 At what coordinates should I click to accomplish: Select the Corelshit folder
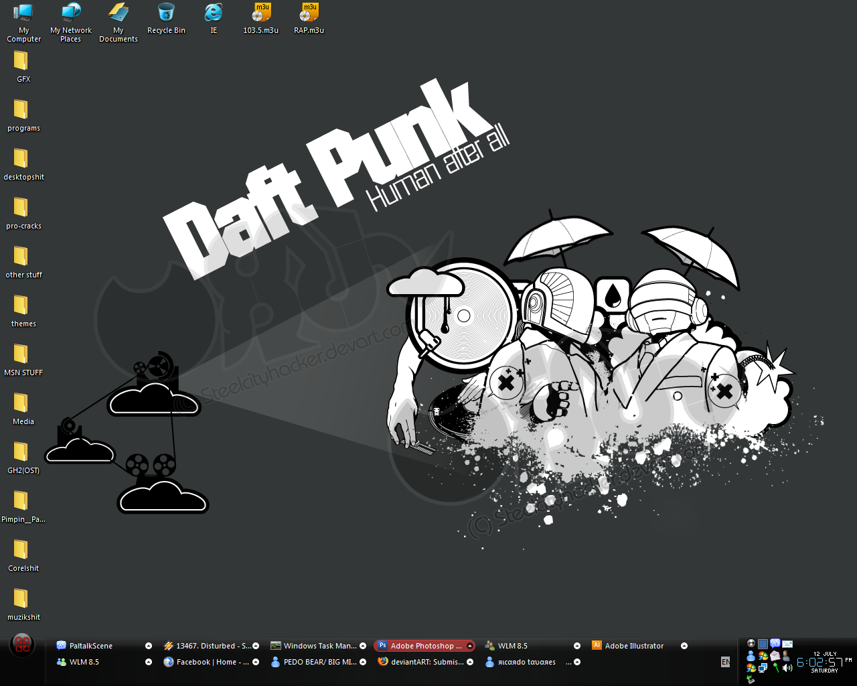(23, 556)
